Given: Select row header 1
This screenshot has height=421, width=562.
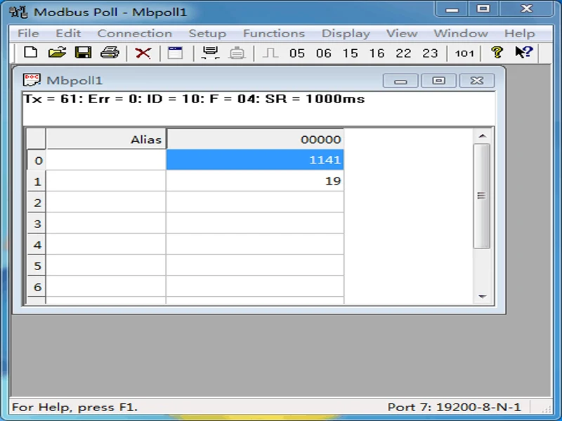Looking at the screenshot, I should pos(37,181).
